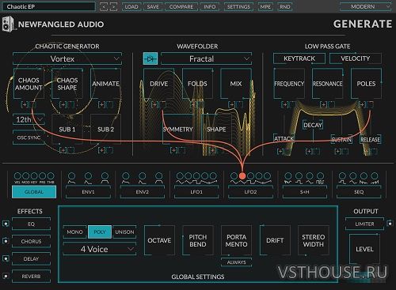
Task: Click the DRIVE control
Action: [159, 84]
